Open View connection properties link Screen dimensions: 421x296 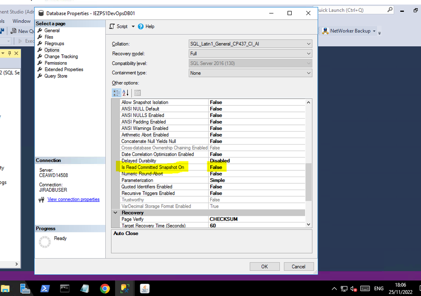[73, 199]
